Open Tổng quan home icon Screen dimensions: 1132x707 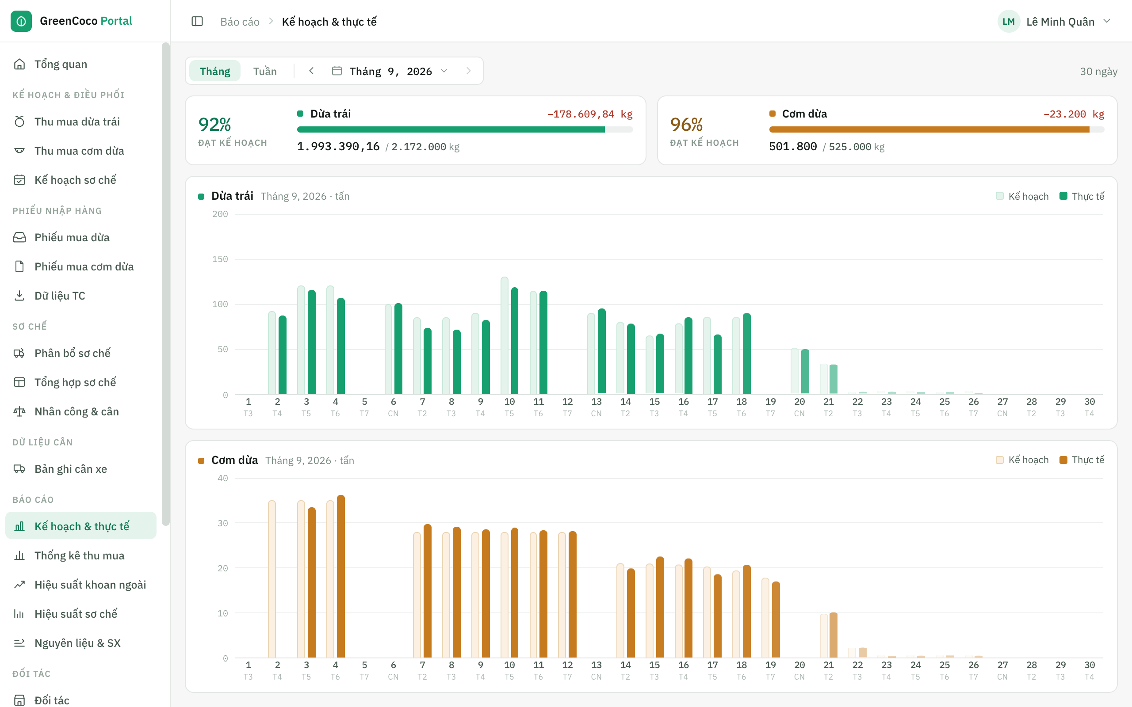[19, 64]
